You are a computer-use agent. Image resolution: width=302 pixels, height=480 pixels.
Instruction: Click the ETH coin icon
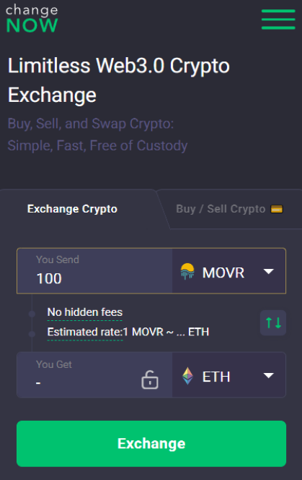coord(187,376)
